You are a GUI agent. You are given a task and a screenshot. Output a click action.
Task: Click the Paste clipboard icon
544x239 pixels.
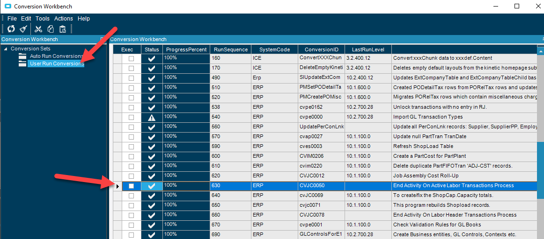pos(62,28)
